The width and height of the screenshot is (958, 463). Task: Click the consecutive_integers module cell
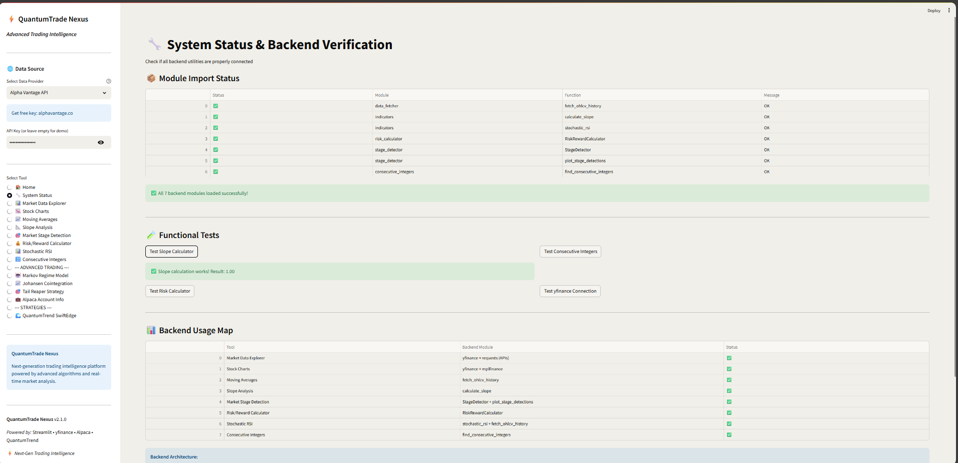point(467,172)
